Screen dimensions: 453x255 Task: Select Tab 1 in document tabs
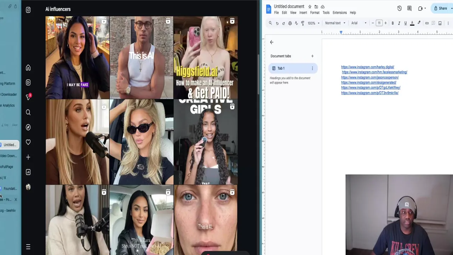coord(293,68)
